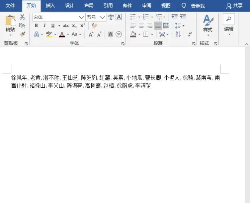250x203 pixels.
Task: Switch to Design (设计) tab
Action: 70,6
